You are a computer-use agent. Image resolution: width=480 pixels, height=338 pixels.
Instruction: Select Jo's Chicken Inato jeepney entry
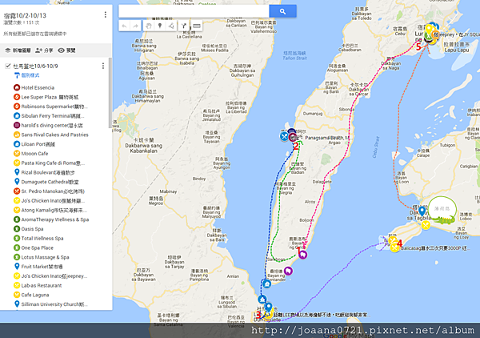pyautogui.click(x=54, y=276)
